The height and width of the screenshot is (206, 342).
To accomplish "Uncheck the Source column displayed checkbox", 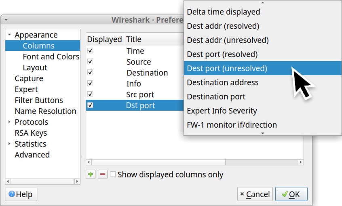I will click(90, 61).
